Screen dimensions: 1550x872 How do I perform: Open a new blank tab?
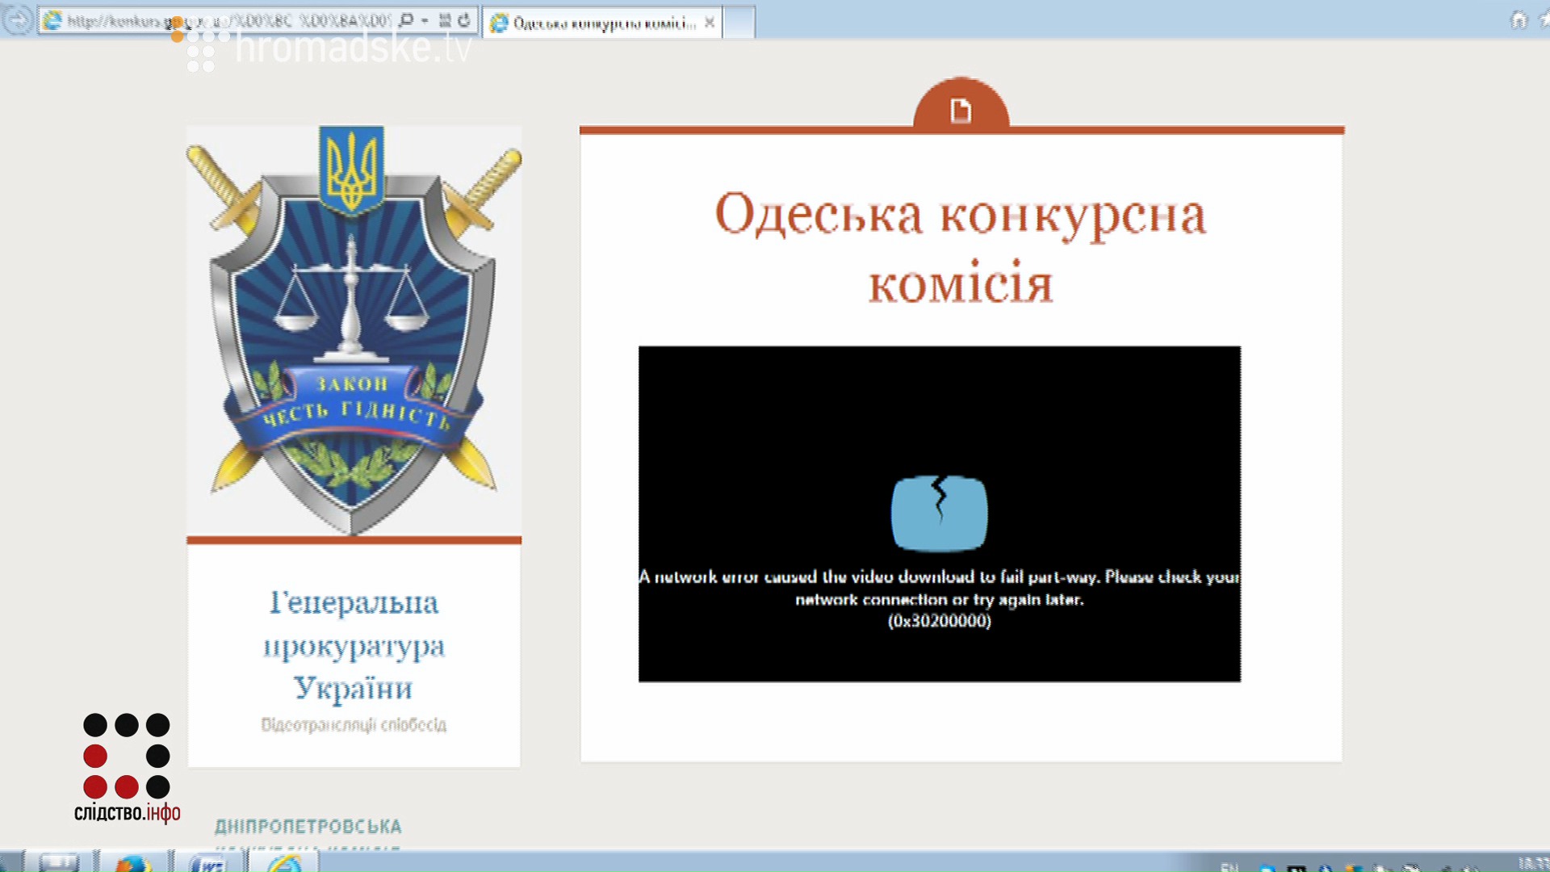pos(739,23)
